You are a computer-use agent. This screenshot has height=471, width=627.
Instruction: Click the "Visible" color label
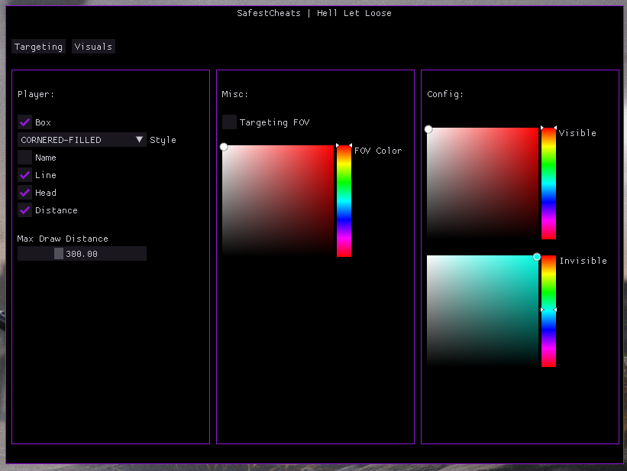point(577,133)
